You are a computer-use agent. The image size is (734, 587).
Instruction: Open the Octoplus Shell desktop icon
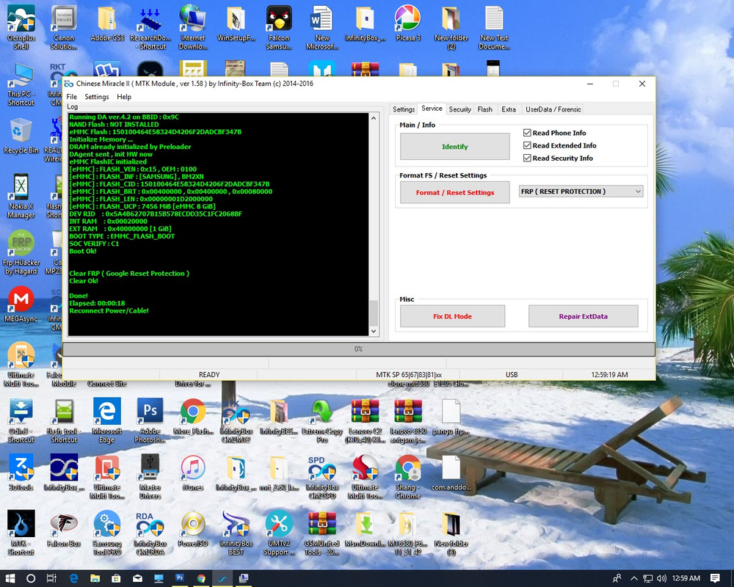21,27
